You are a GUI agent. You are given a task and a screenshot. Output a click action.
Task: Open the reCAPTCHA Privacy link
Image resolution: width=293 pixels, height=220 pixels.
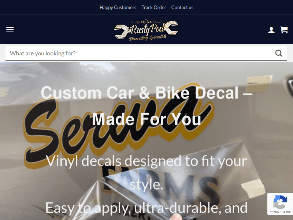click(x=274, y=212)
